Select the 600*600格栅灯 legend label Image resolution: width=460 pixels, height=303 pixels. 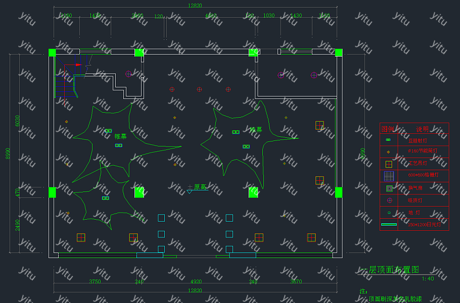click(x=423, y=175)
